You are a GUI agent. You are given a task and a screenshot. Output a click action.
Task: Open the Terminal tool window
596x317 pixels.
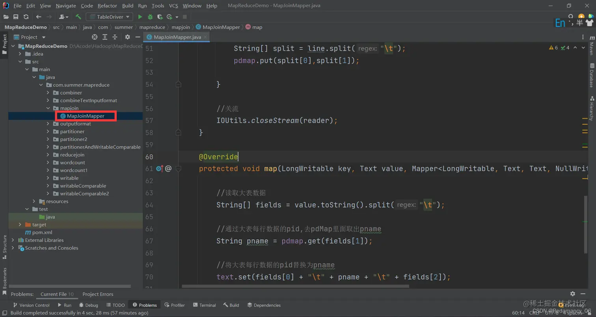(204, 305)
